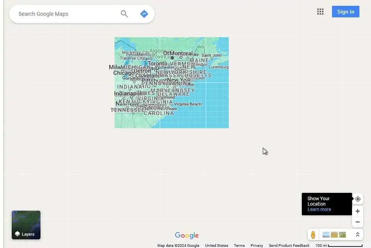Image resolution: width=371 pixels, height=248 pixels.
Task: Open the Layers thumbnail
Action: coord(26,225)
